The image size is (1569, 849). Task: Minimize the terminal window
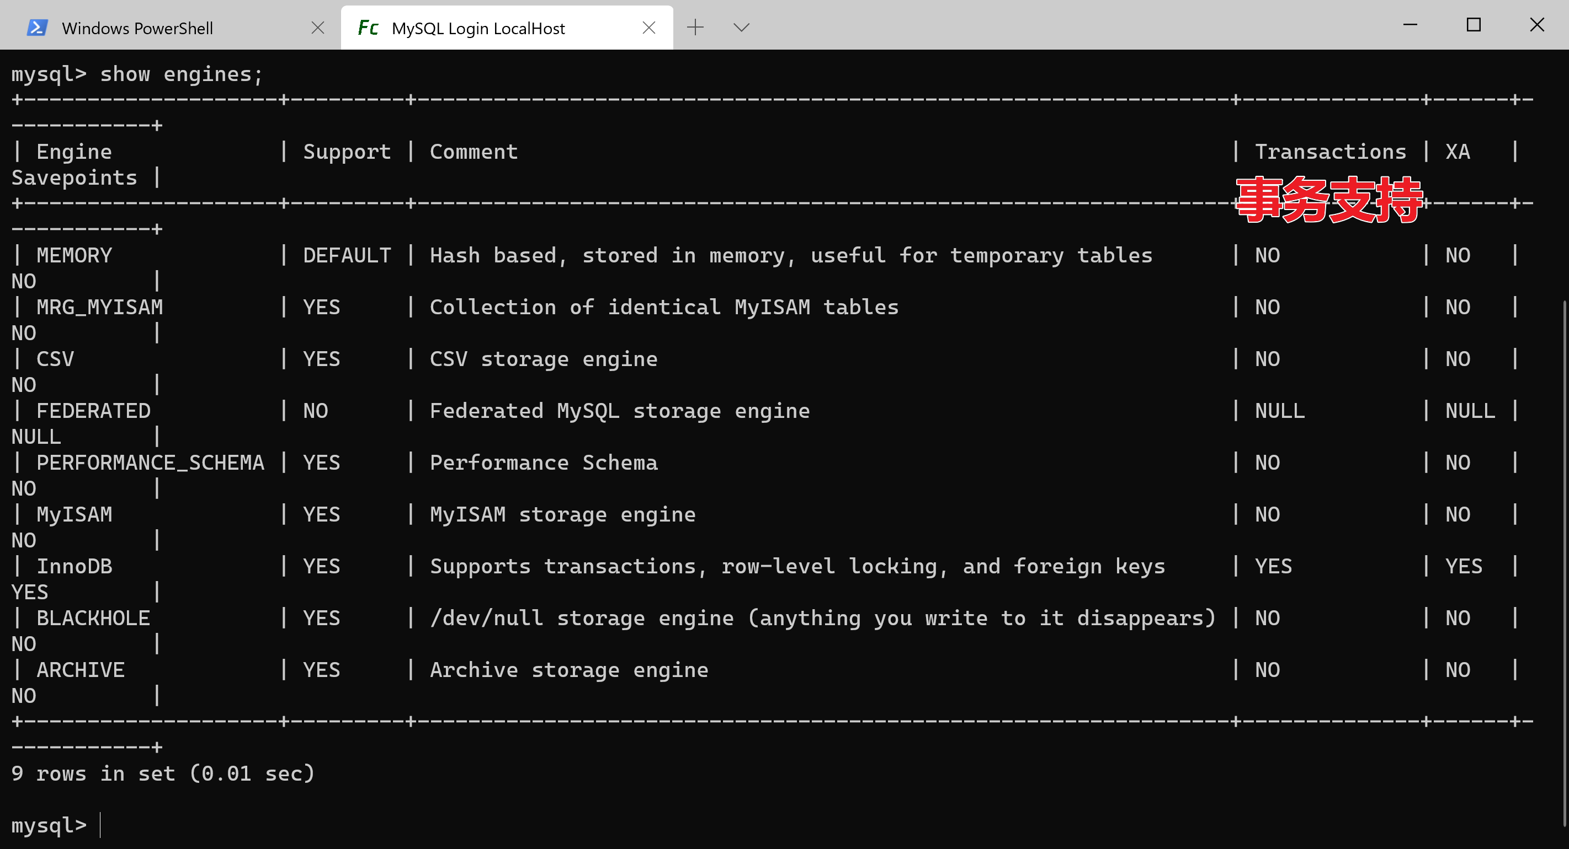pos(1410,25)
